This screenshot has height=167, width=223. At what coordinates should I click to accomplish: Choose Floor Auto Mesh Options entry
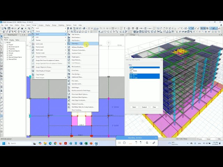(83, 94)
